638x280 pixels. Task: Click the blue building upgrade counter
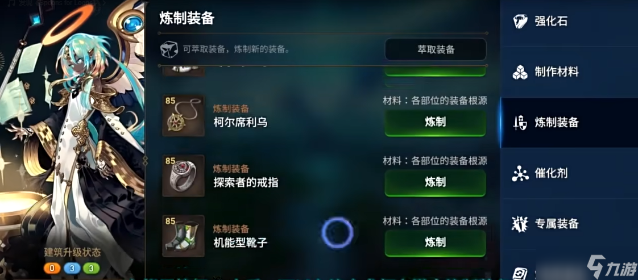(72, 268)
